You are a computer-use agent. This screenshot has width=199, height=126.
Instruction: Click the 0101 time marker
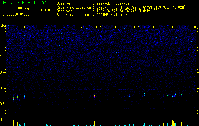tap(22, 27)
